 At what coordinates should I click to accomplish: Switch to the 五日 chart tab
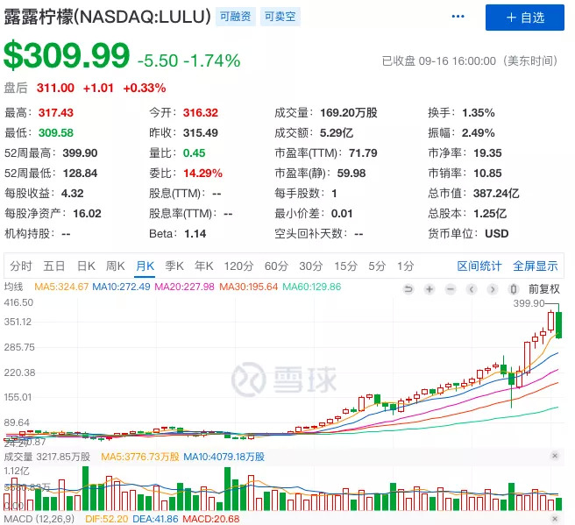coord(54,266)
